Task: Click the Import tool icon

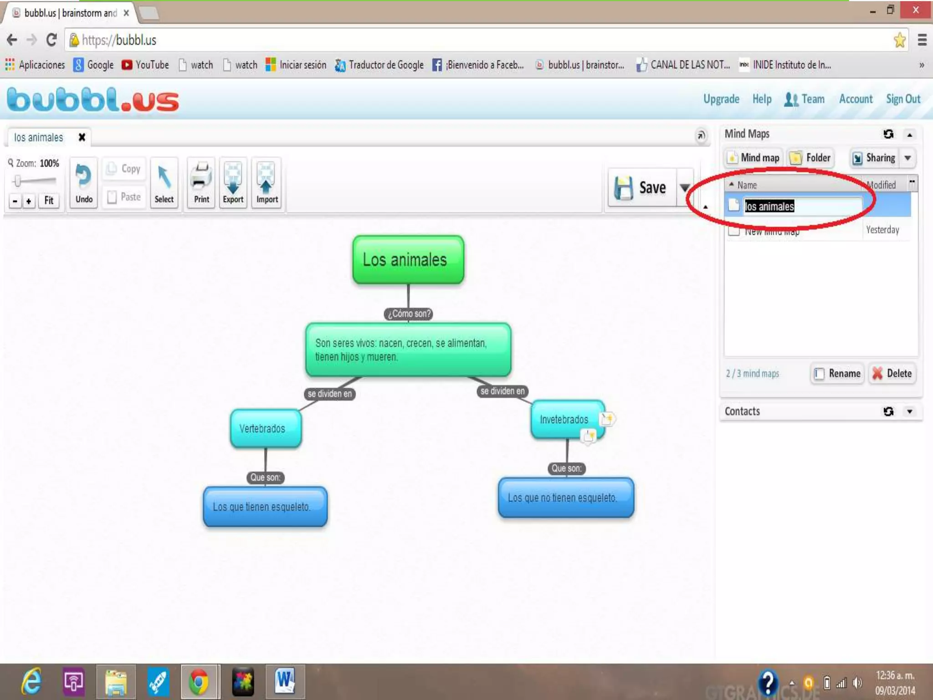Action: [x=267, y=178]
